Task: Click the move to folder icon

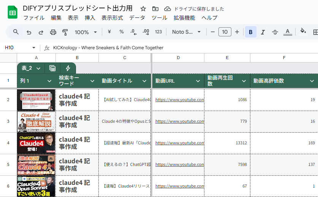Action: 155,9
